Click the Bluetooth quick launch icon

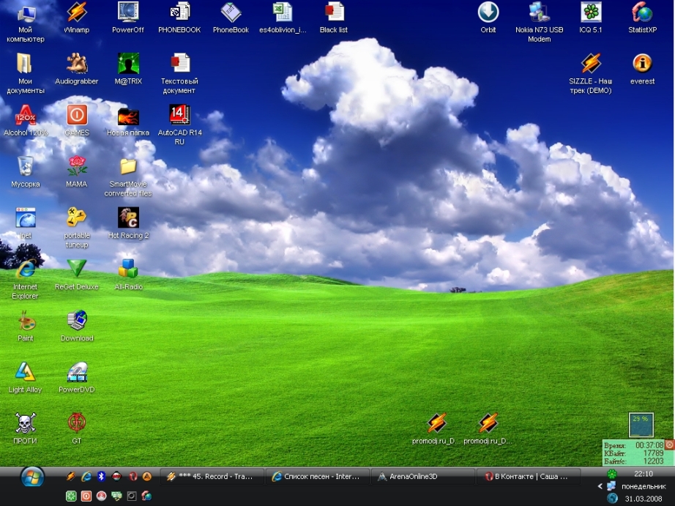(x=101, y=476)
